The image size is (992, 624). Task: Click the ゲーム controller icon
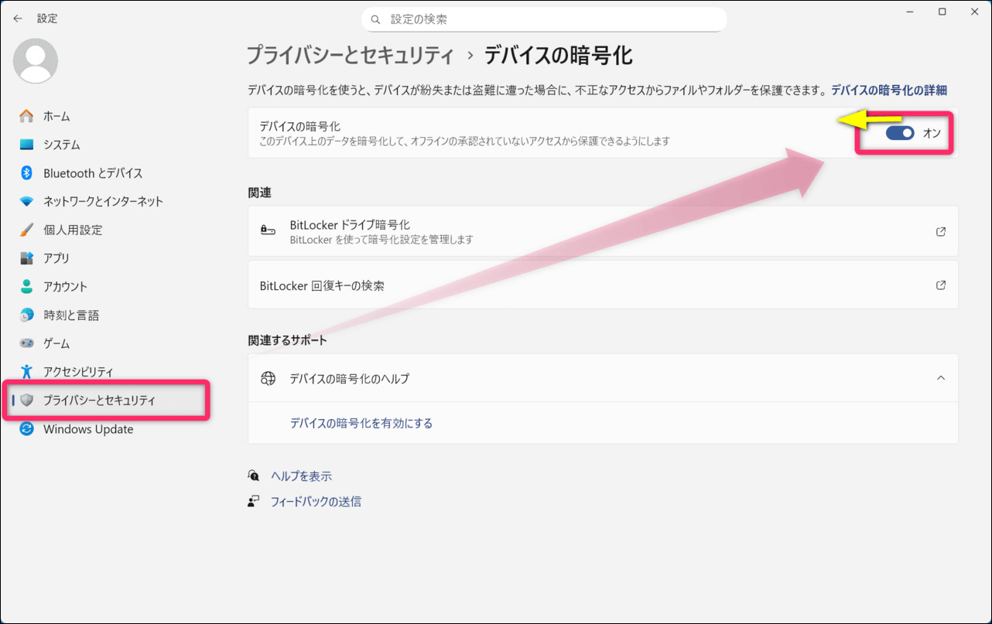click(27, 343)
